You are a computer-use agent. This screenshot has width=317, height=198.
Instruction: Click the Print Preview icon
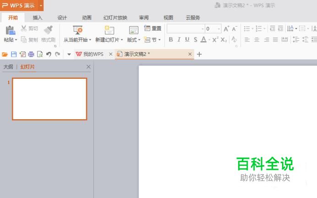click(40, 54)
